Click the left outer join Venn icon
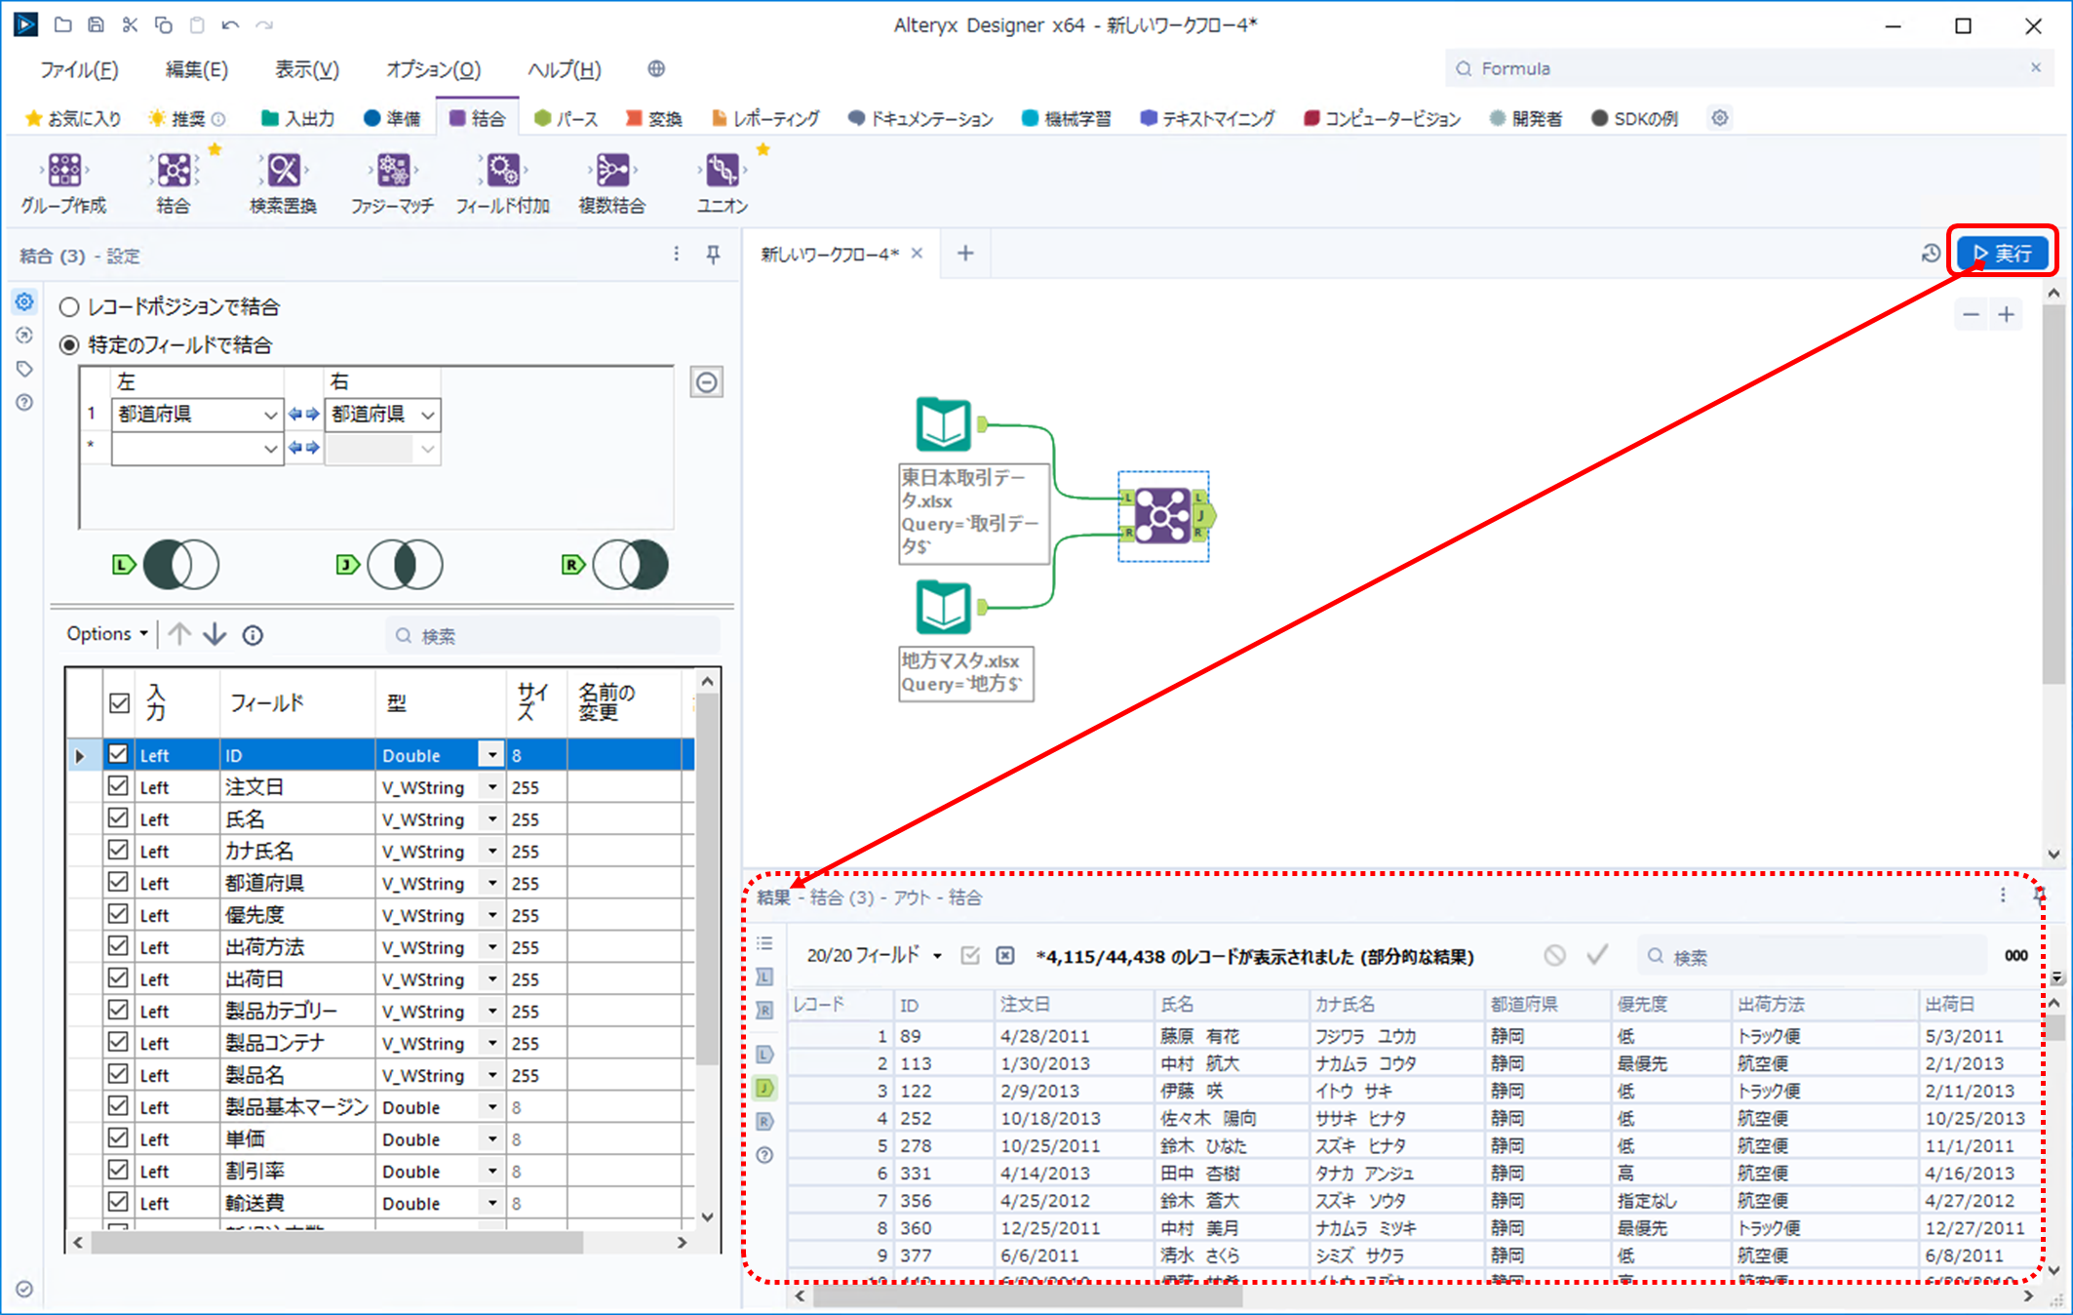This screenshot has height=1315, width=2073. [x=180, y=565]
